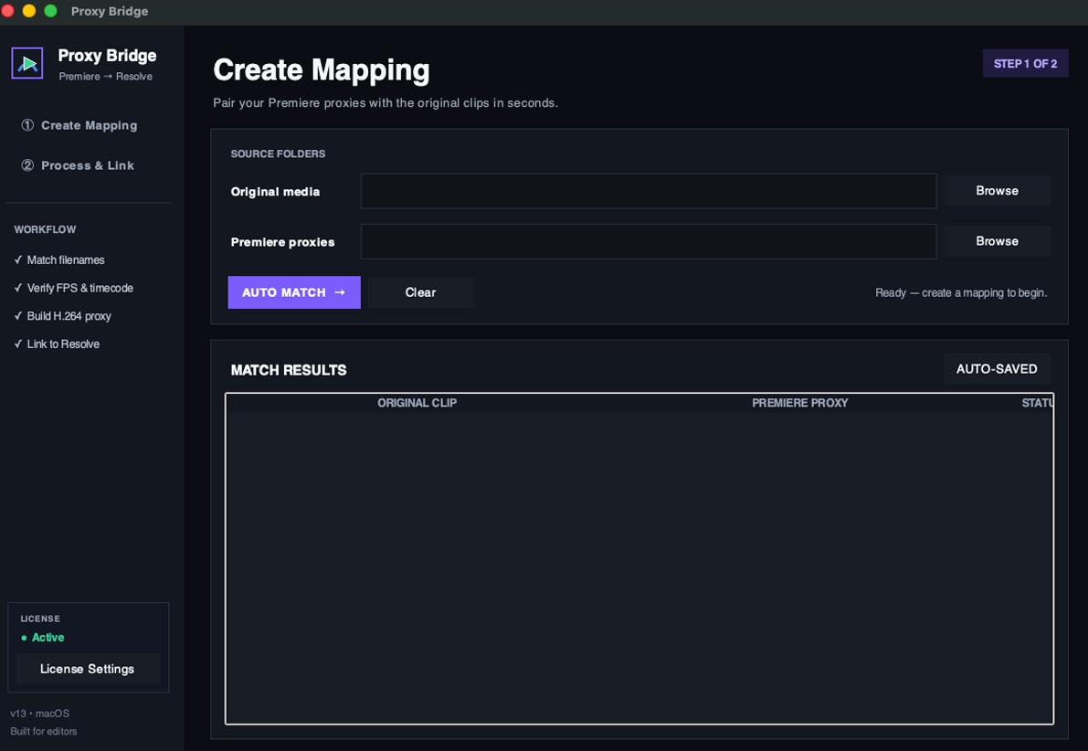Click the Proxy Bridge logo icon

click(x=27, y=63)
